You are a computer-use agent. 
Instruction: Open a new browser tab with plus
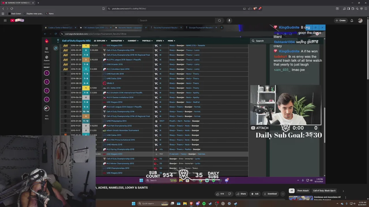coord(38,3)
